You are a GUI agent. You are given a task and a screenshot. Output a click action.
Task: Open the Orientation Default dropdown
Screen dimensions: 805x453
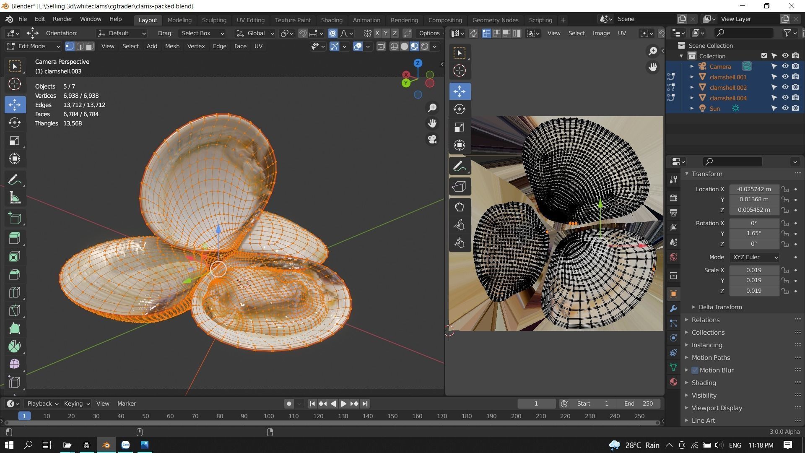pyautogui.click(x=122, y=33)
